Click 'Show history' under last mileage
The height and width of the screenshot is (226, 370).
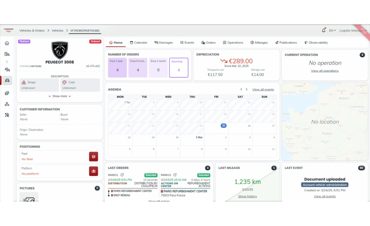click(247, 196)
